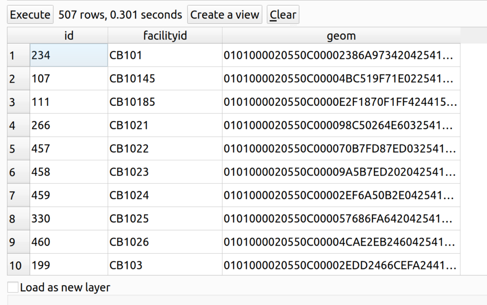Screen dimensions: 487x305
Task: Enable the Load as new layer checkbox
Action: click(x=13, y=287)
